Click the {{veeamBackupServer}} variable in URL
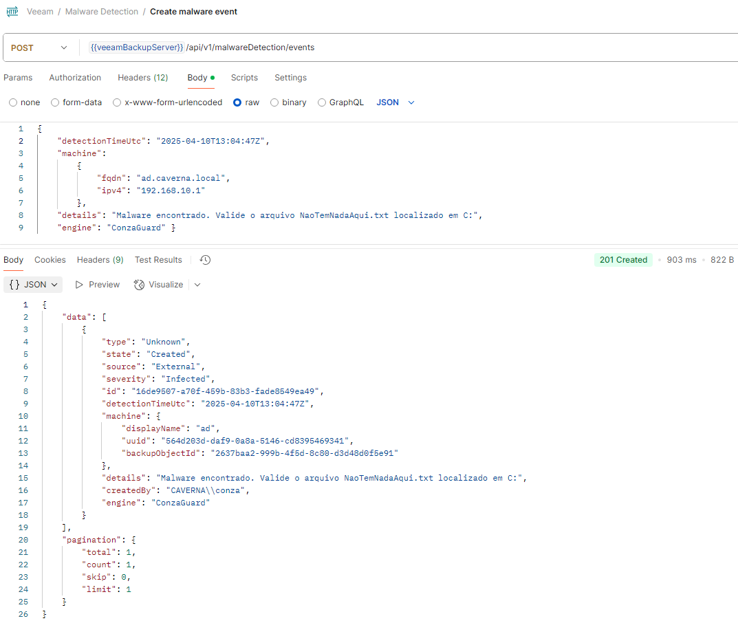This screenshot has height=623, width=738. 136,47
